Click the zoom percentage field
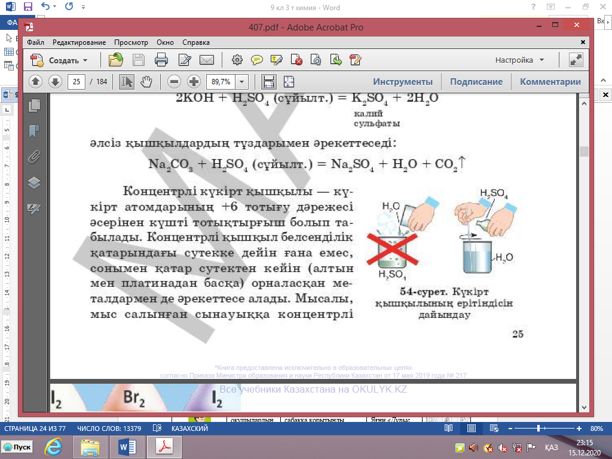This screenshot has height=459, width=612. (x=221, y=81)
